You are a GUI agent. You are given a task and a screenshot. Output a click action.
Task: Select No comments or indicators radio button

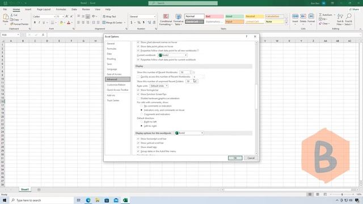pyautogui.click(x=141, y=106)
